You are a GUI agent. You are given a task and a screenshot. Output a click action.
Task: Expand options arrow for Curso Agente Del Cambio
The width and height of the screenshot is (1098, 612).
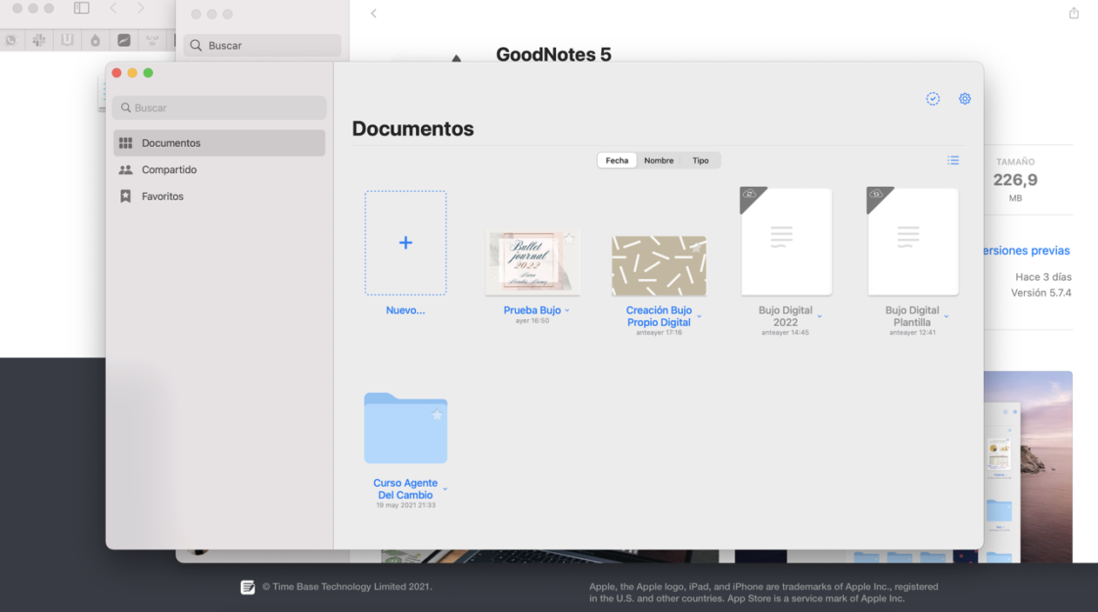click(445, 489)
